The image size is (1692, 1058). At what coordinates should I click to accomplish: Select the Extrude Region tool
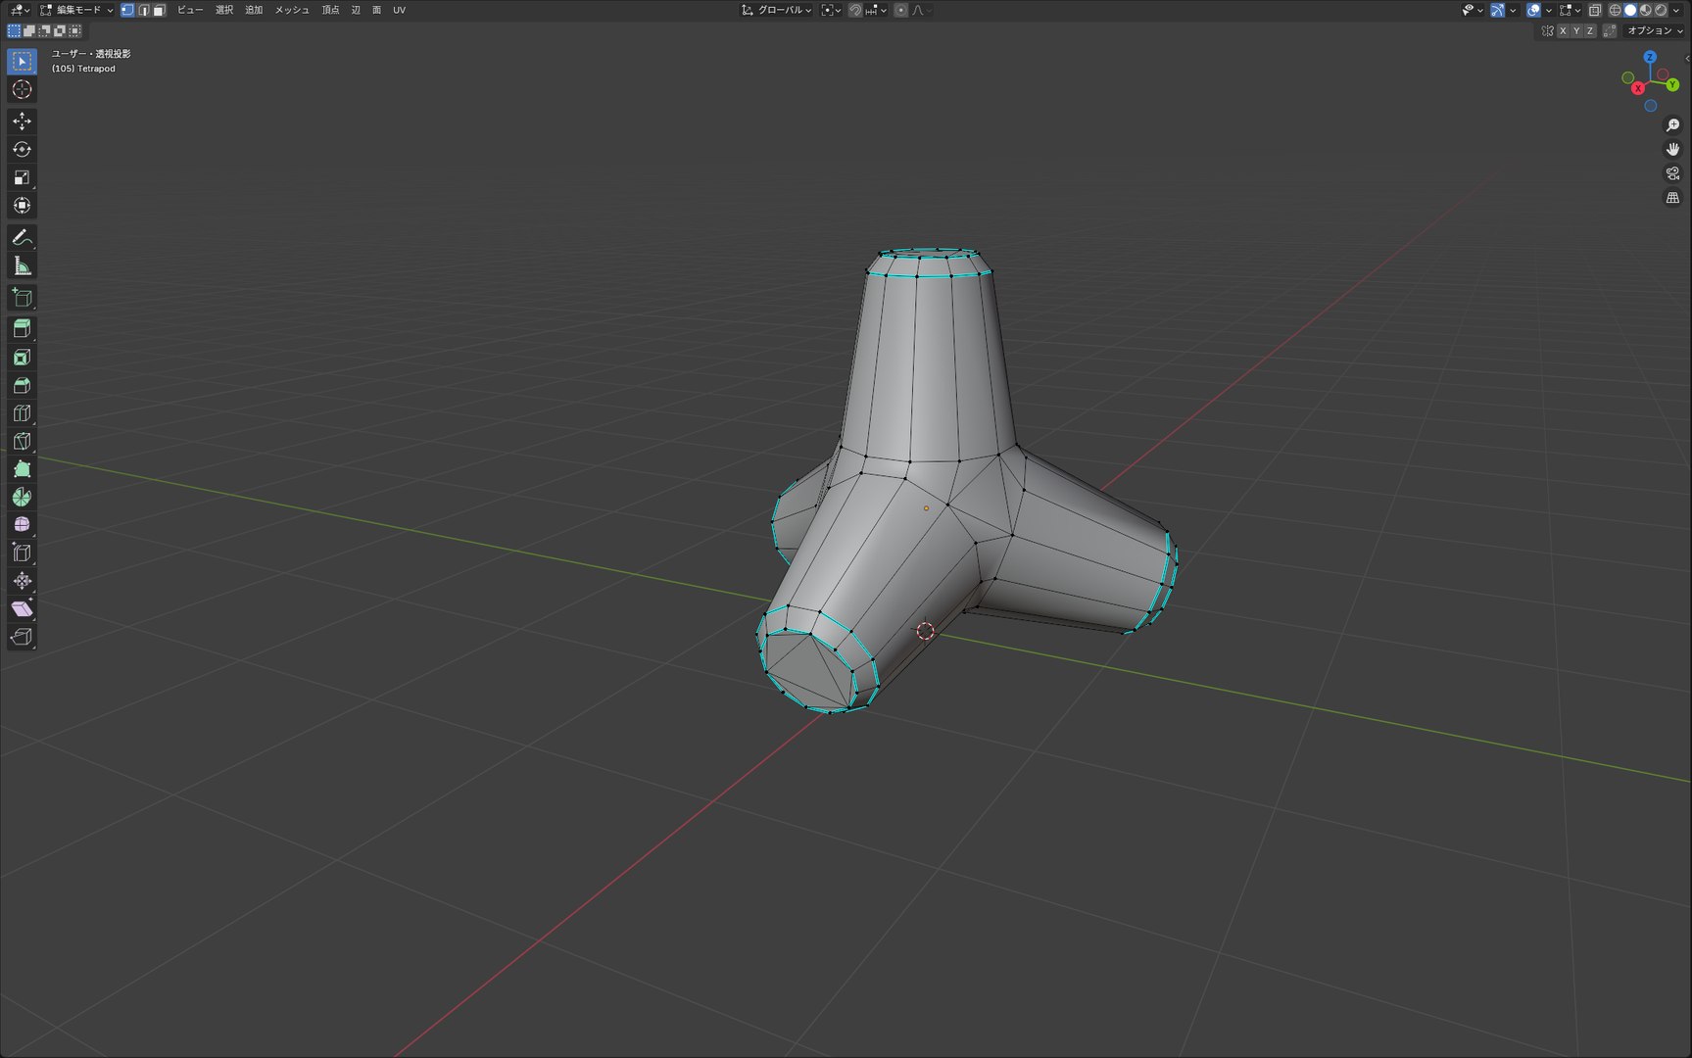pos(22,328)
